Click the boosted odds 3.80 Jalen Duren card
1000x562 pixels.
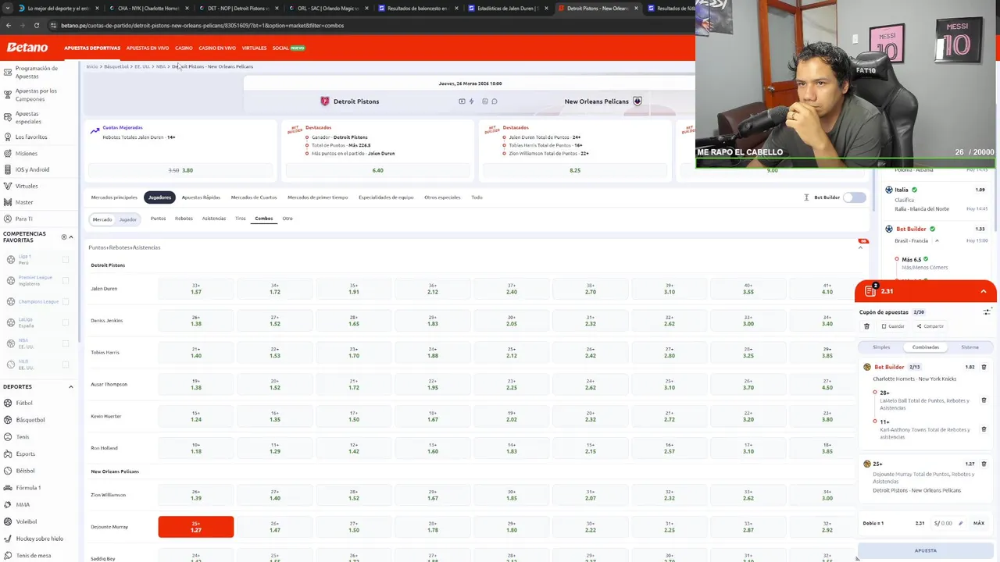point(181,170)
